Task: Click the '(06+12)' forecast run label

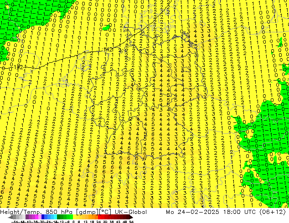Action: point(273,212)
